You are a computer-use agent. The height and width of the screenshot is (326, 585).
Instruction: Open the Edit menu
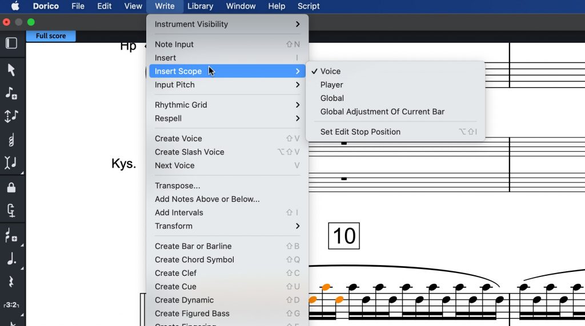click(x=104, y=6)
